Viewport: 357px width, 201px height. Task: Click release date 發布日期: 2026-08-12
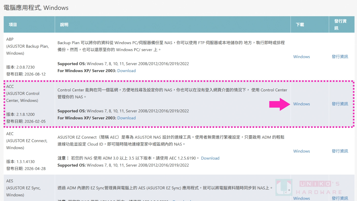coord(26,74)
